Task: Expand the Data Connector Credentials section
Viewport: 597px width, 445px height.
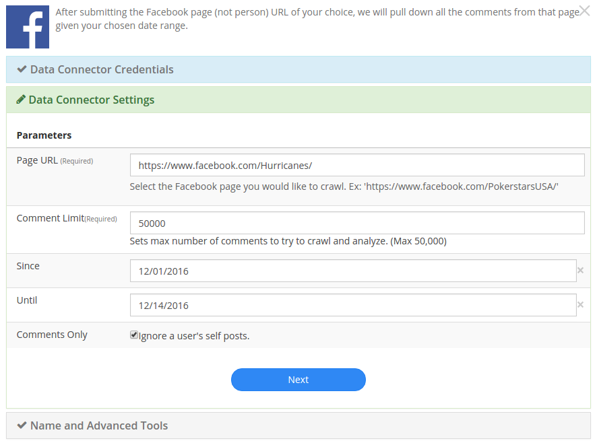Action: tap(298, 69)
